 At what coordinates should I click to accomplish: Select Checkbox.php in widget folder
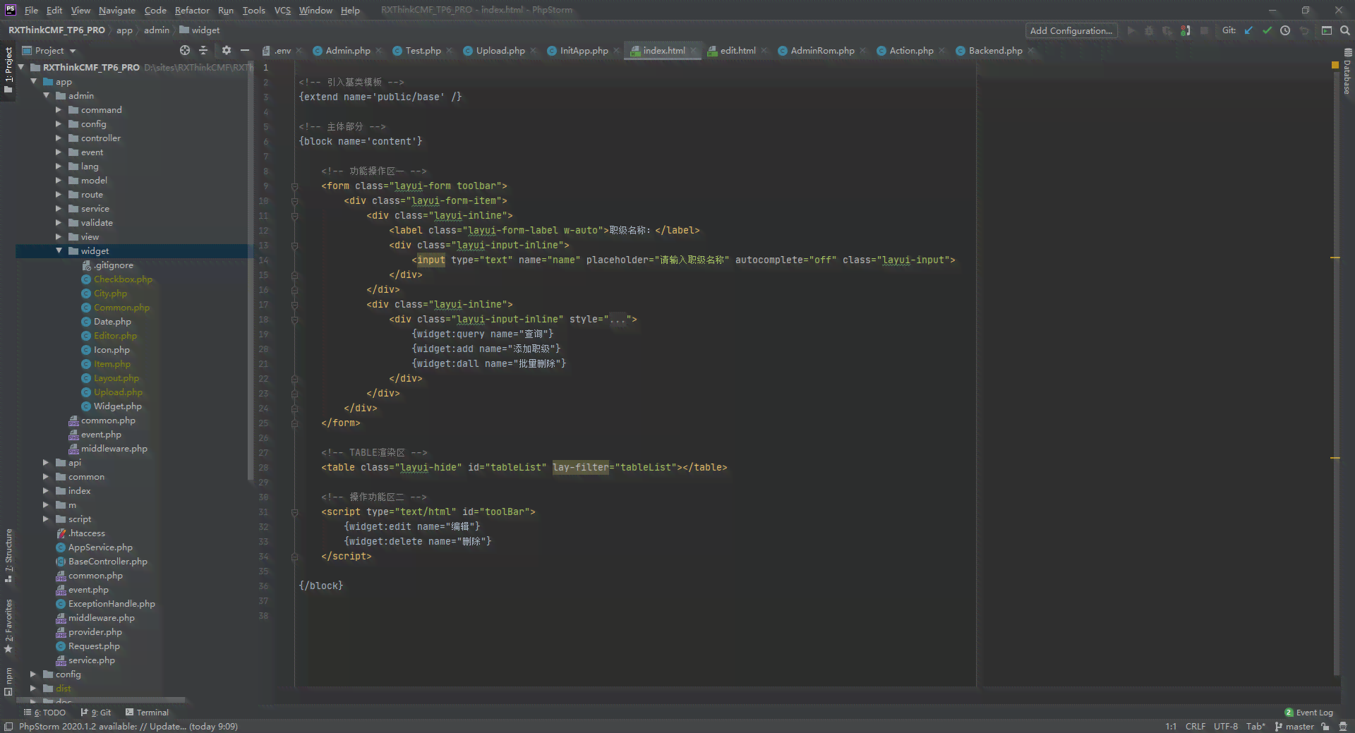point(123,279)
